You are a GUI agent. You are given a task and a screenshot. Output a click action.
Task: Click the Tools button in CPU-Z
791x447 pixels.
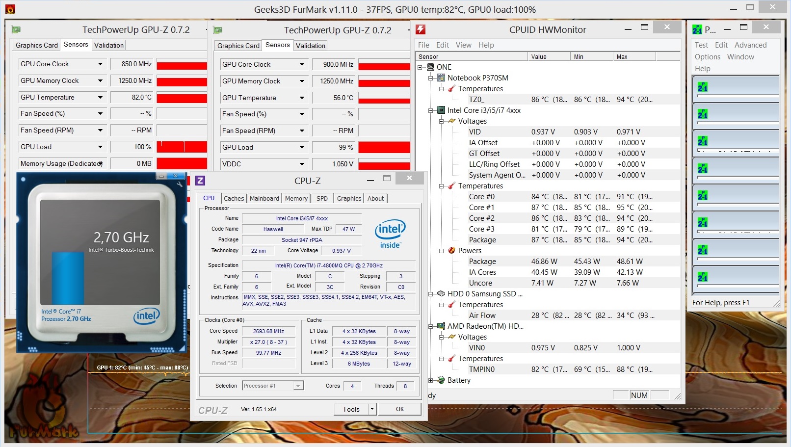[351, 409]
